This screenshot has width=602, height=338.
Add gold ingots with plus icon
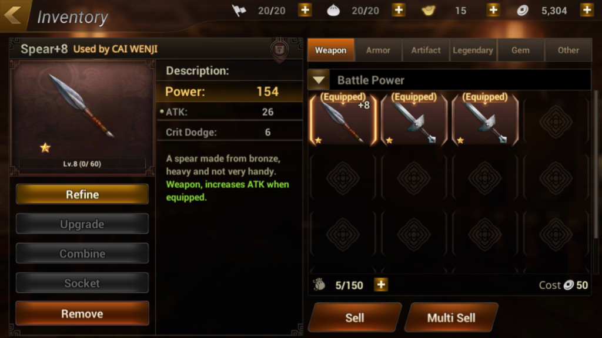tap(493, 10)
